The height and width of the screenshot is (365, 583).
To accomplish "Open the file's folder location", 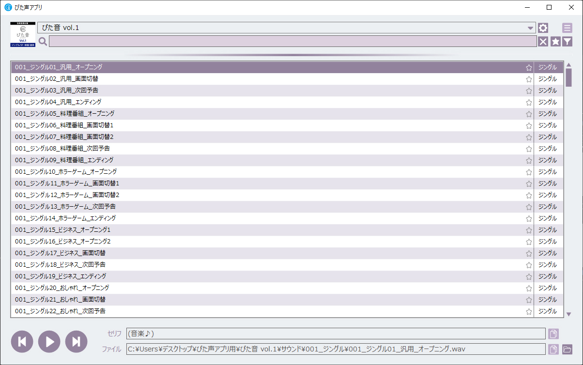I will [567, 349].
